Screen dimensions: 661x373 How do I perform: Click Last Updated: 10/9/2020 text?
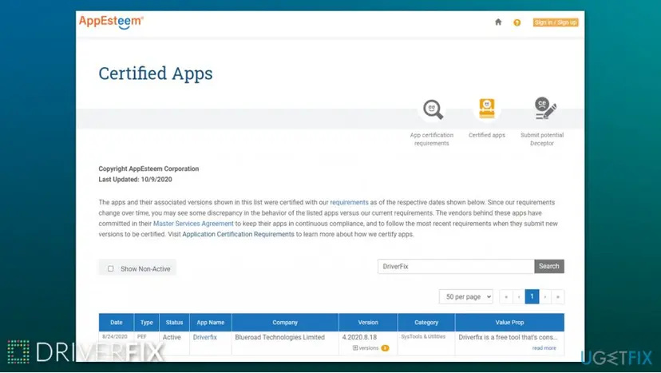point(136,180)
